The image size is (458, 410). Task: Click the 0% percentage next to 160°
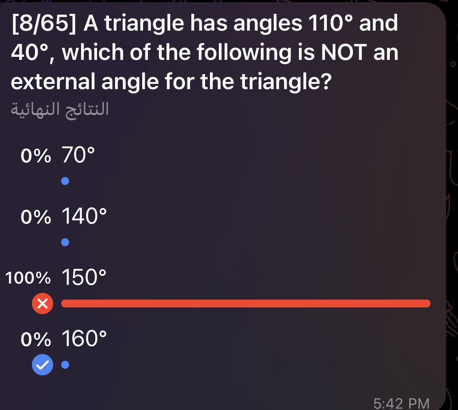[35, 338]
